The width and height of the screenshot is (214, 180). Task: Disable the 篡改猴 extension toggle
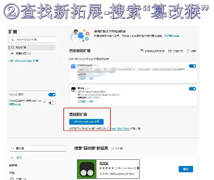tap(192, 89)
